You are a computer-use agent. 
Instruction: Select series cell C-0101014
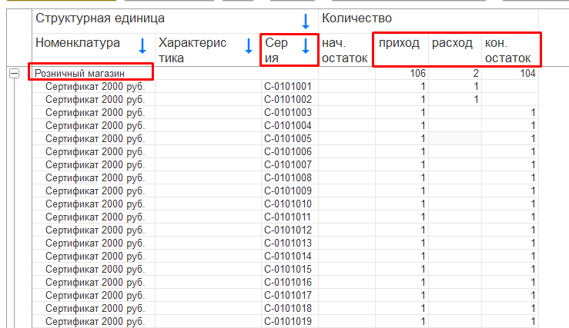(x=290, y=256)
